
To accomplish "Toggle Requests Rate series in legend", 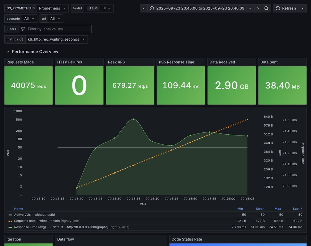I will (37, 221).
